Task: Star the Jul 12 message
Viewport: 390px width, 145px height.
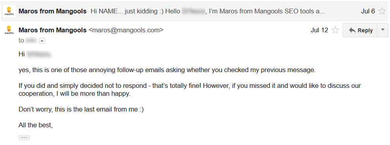Action: pos(336,30)
